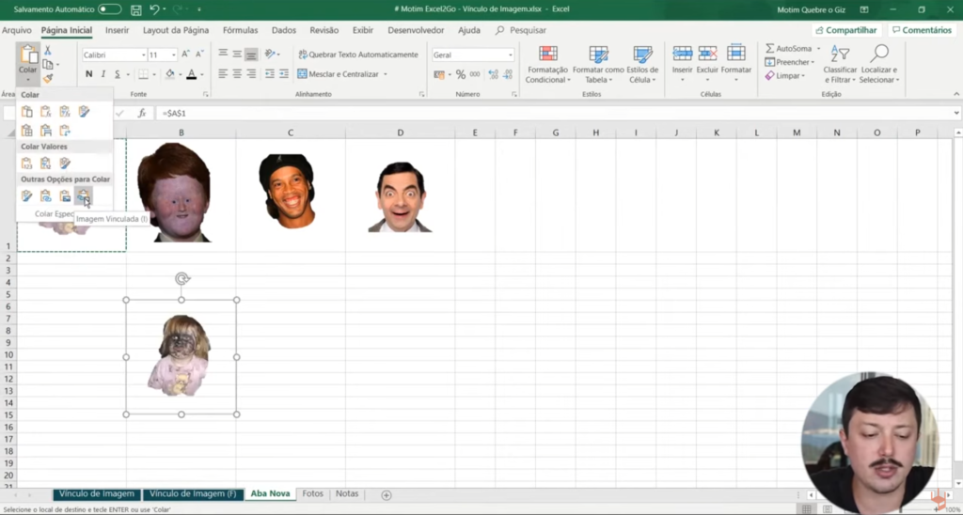Viewport: 963px width, 515px height.
Task: Pick Values and Number Formatting option
Action: pyautogui.click(x=45, y=163)
